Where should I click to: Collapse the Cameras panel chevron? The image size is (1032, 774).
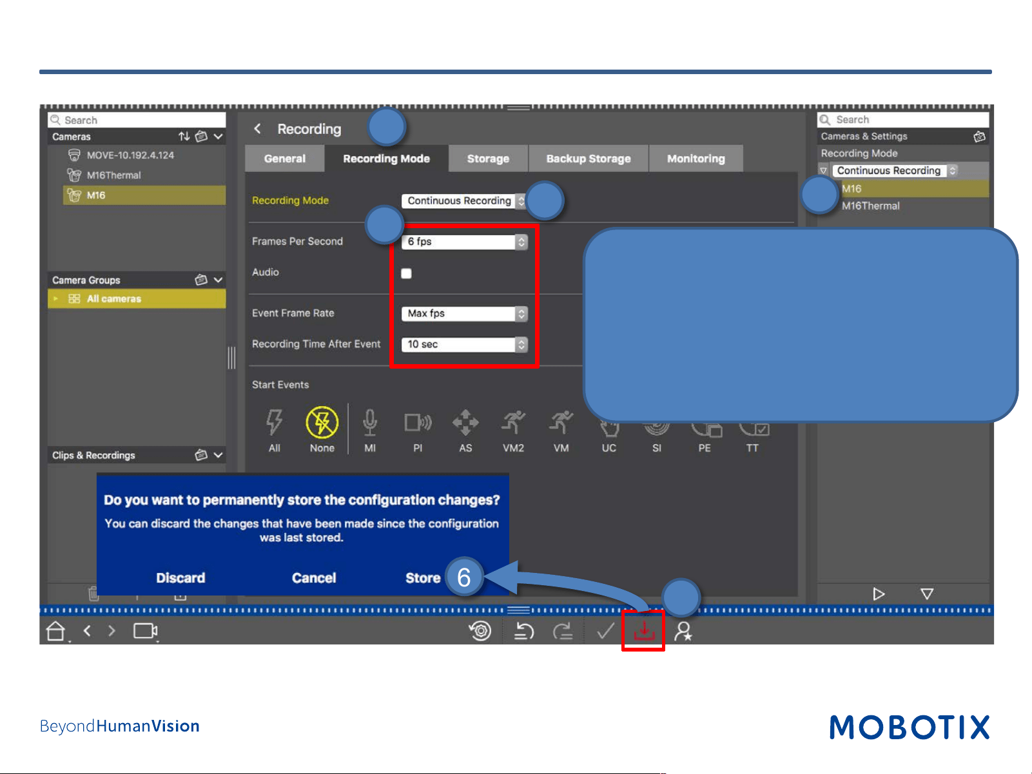[219, 137]
